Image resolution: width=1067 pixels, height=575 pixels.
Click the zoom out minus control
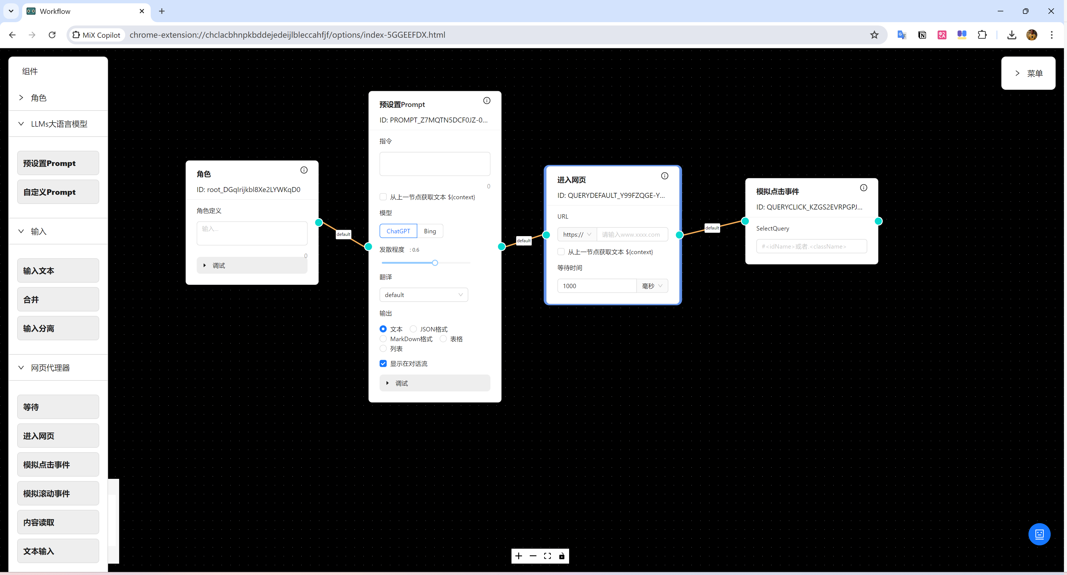tap(533, 556)
